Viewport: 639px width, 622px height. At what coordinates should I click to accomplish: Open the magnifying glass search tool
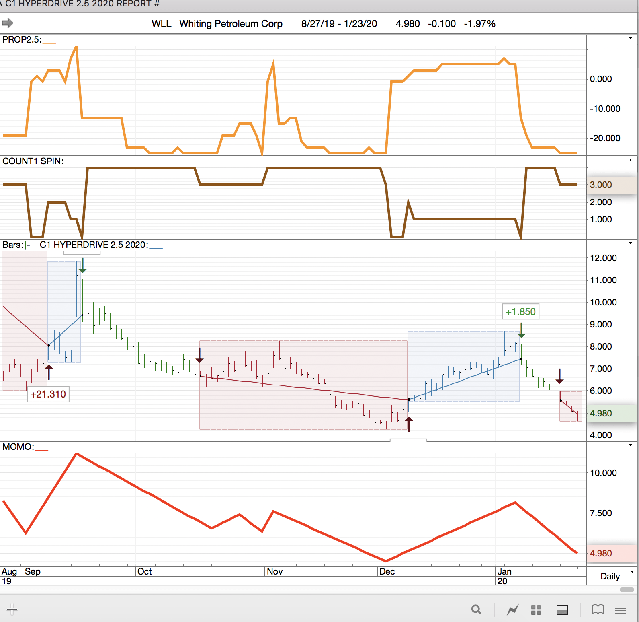tap(476, 610)
